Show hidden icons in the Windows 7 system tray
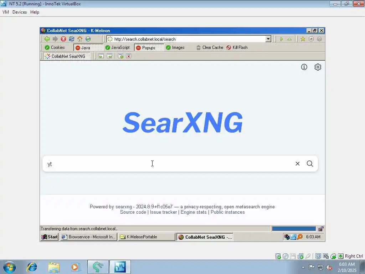The width and height of the screenshot is (365, 274). pyautogui.click(x=303, y=267)
